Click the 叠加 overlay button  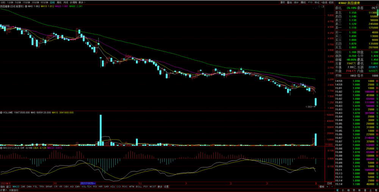point(289,2)
